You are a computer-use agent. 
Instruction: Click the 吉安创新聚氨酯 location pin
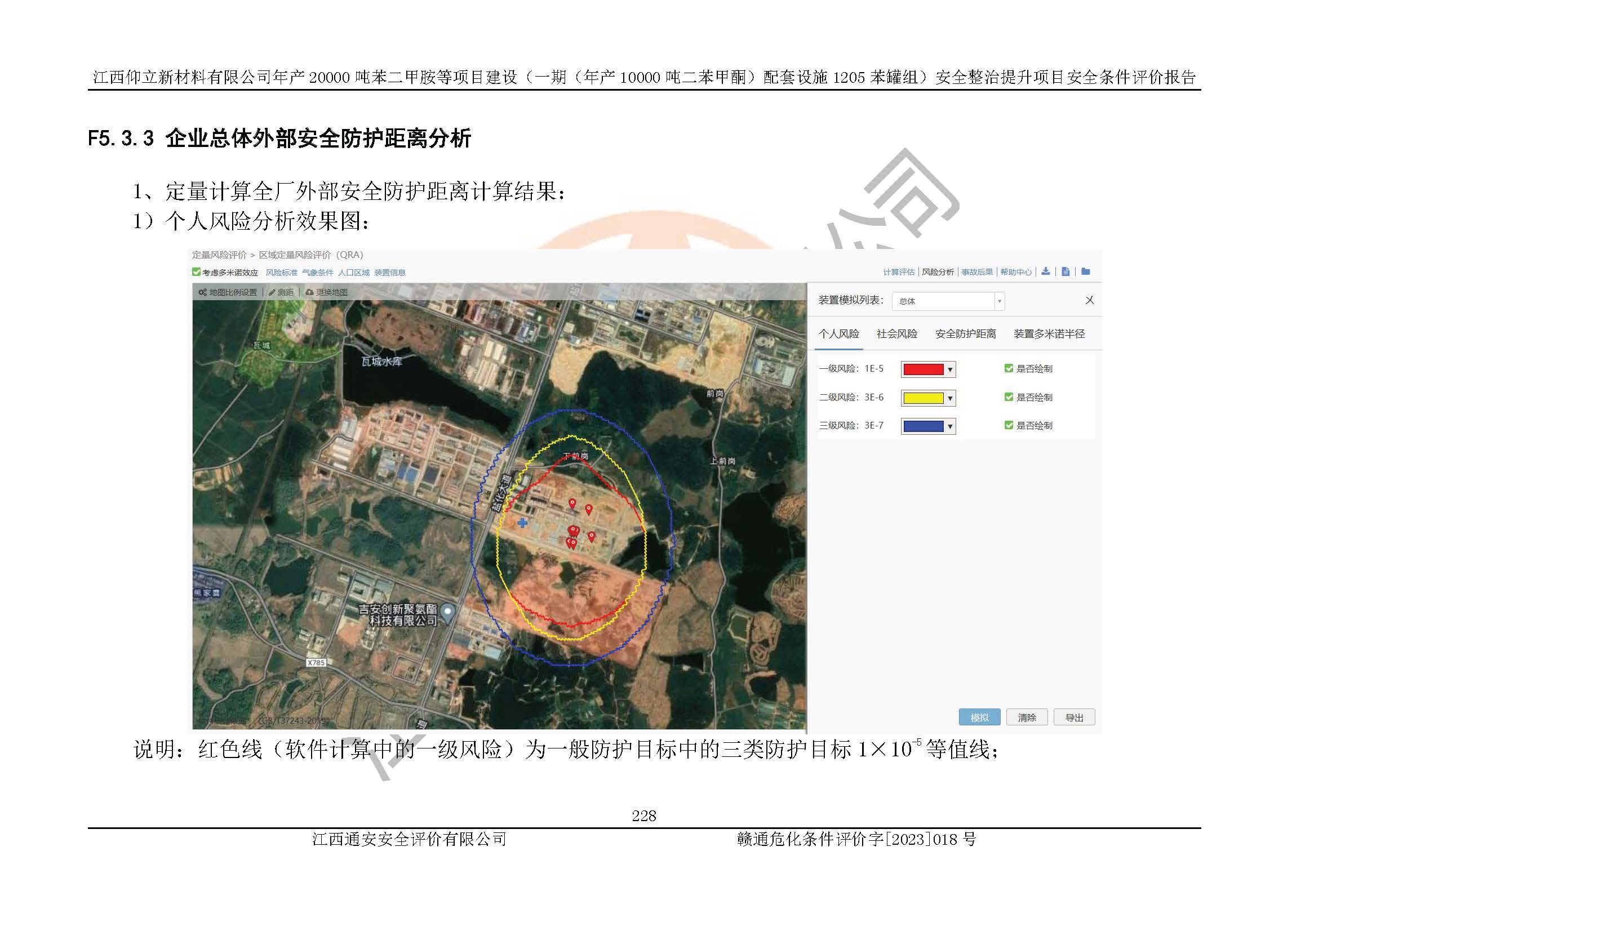tap(448, 612)
